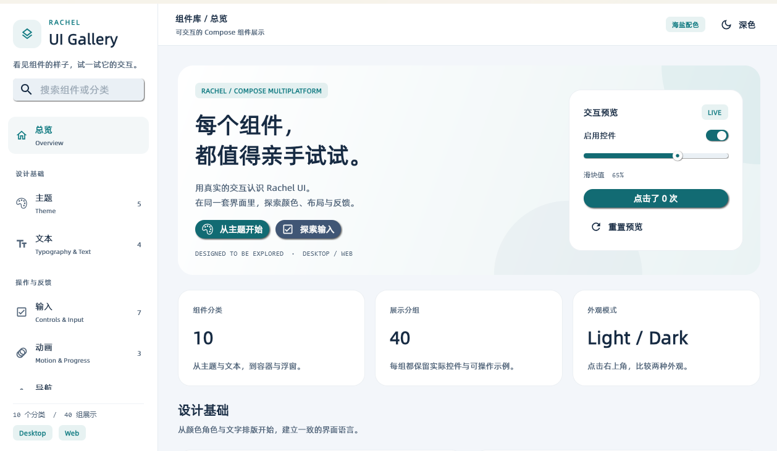Click the 海盐配色 color scheme chip
Screen dimensions: 777x451
686,25
